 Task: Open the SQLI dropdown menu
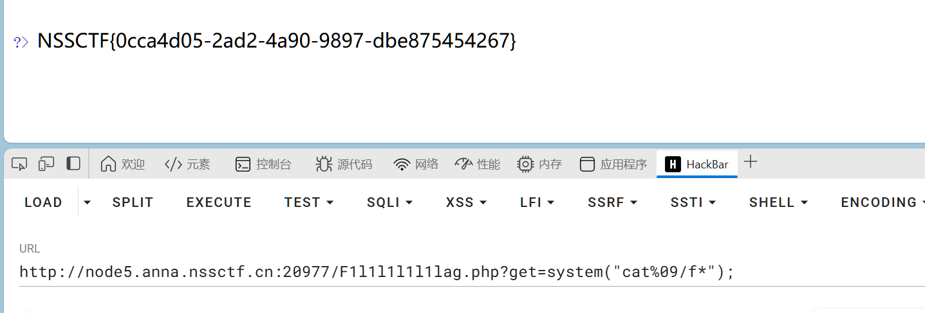tap(389, 202)
